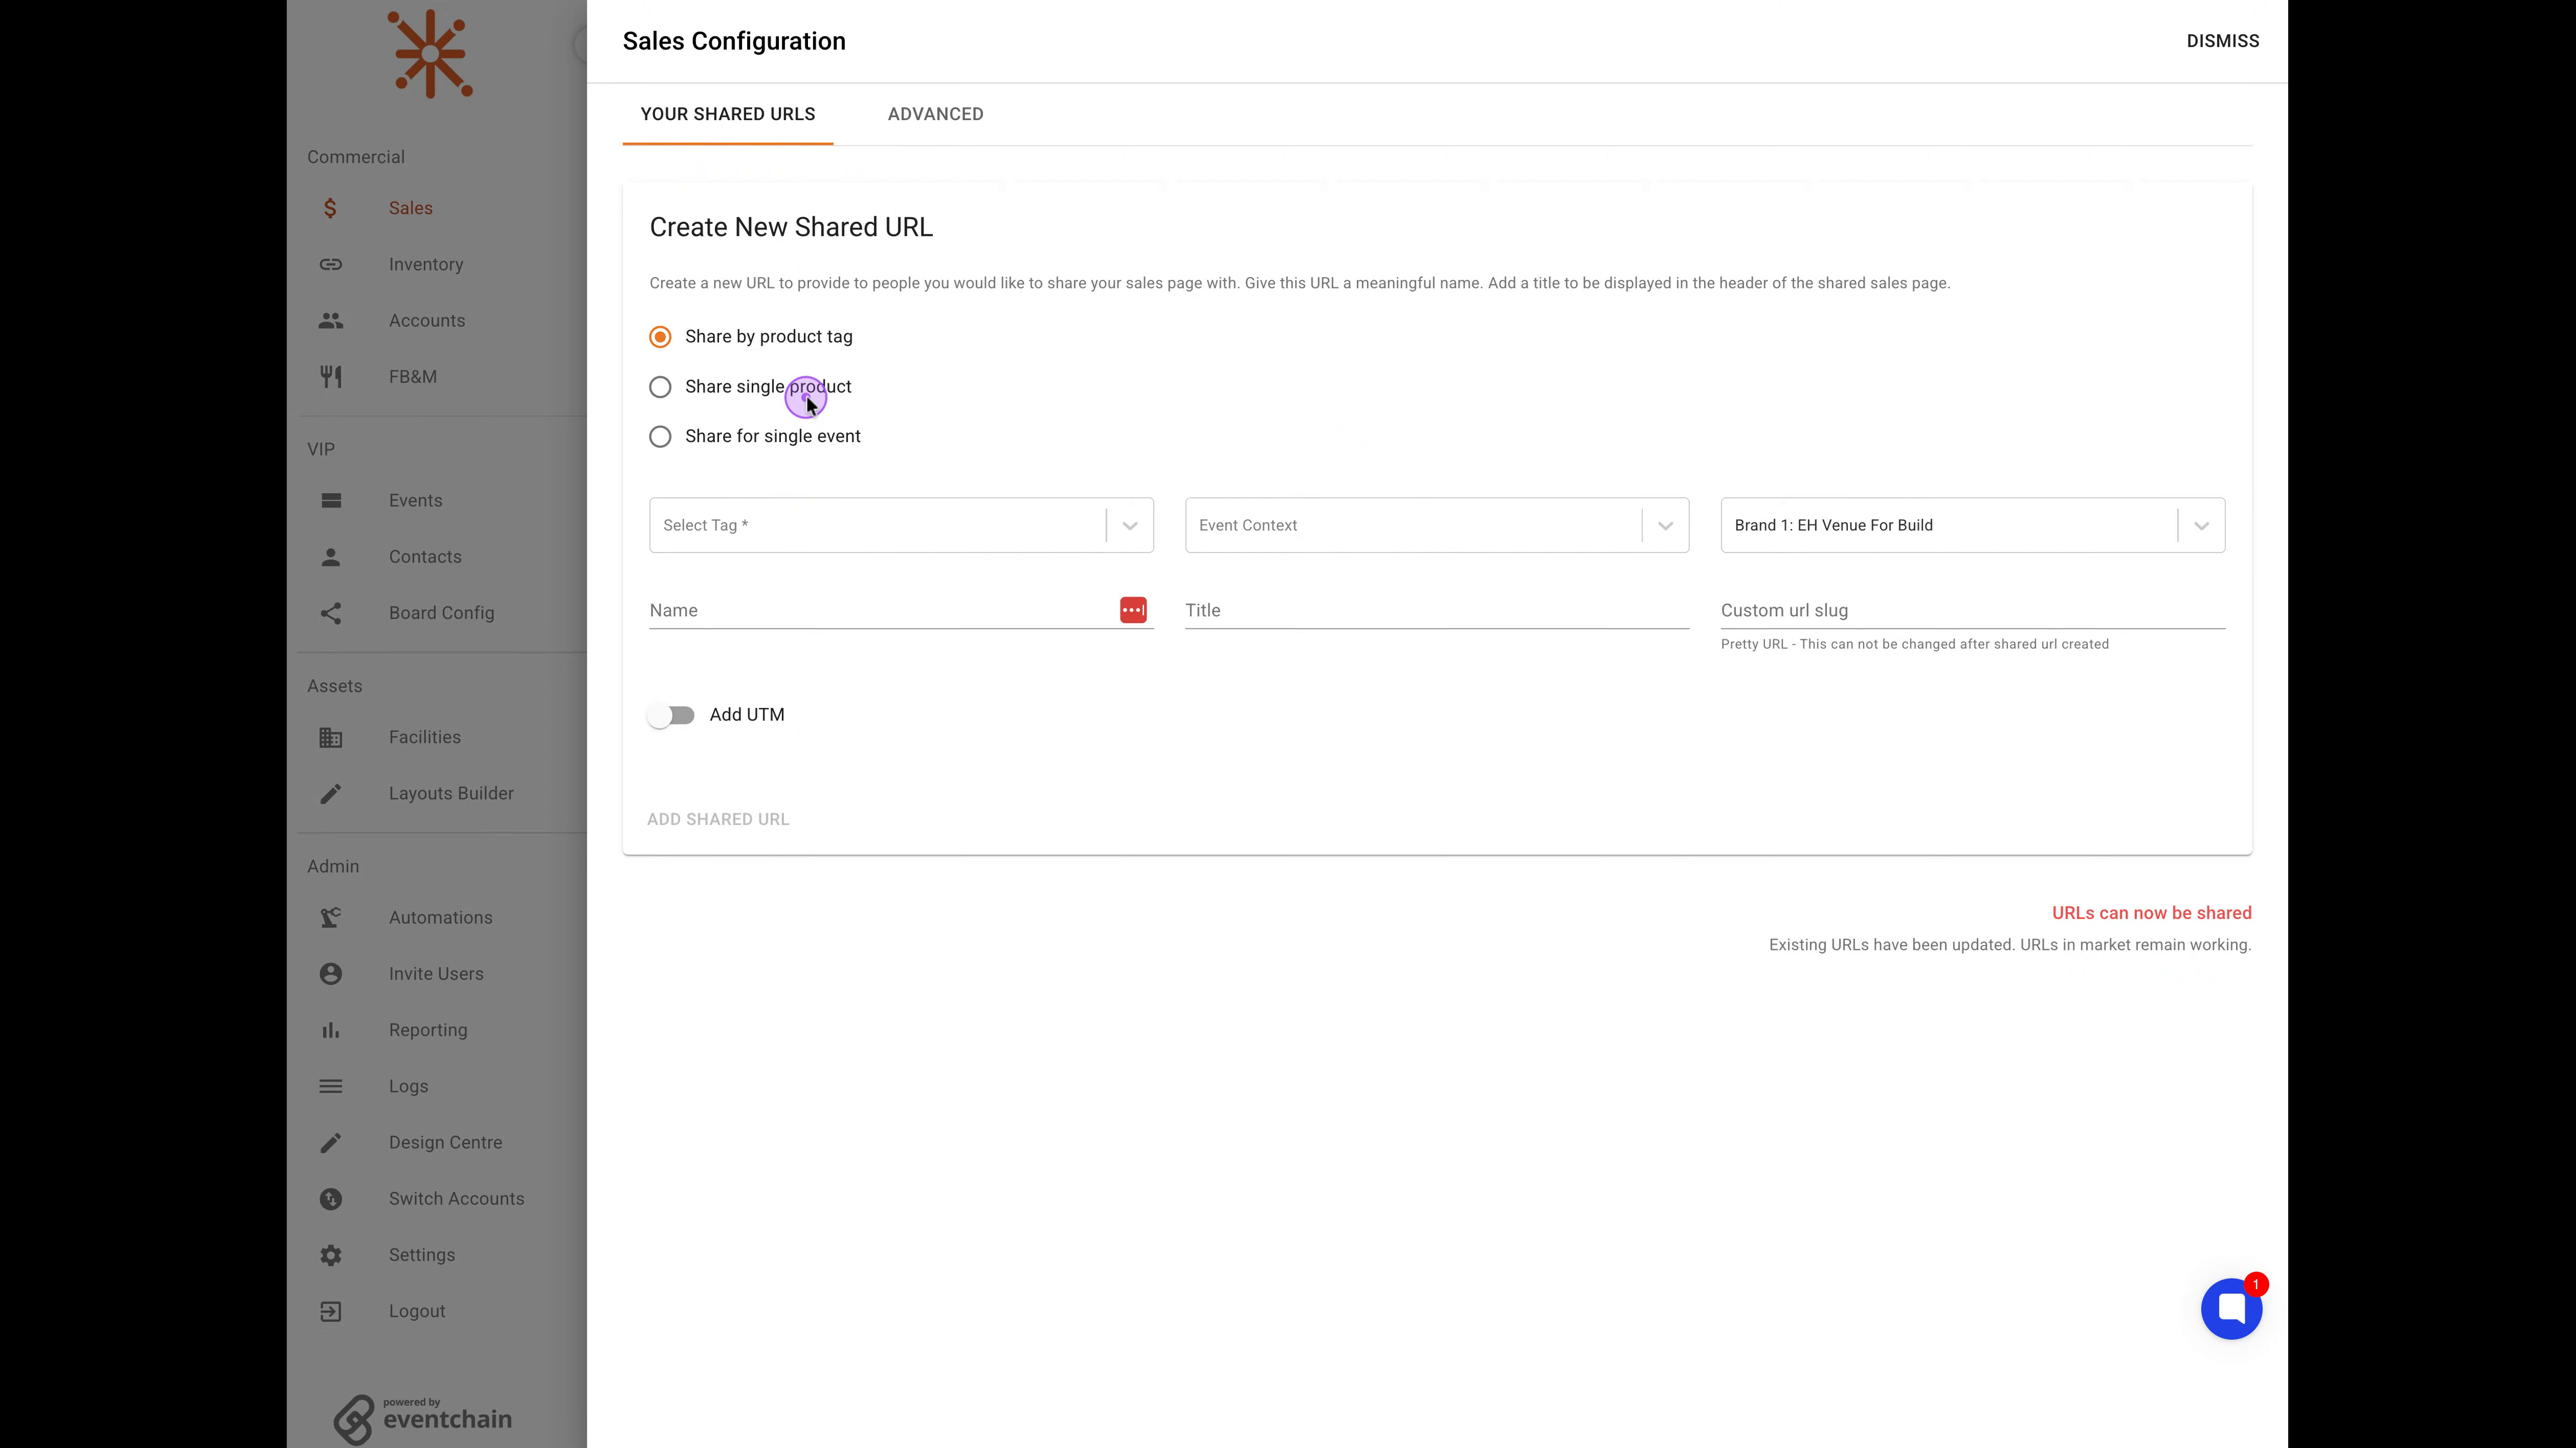Open Reporting in the sidebar

click(x=428, y=1030)
